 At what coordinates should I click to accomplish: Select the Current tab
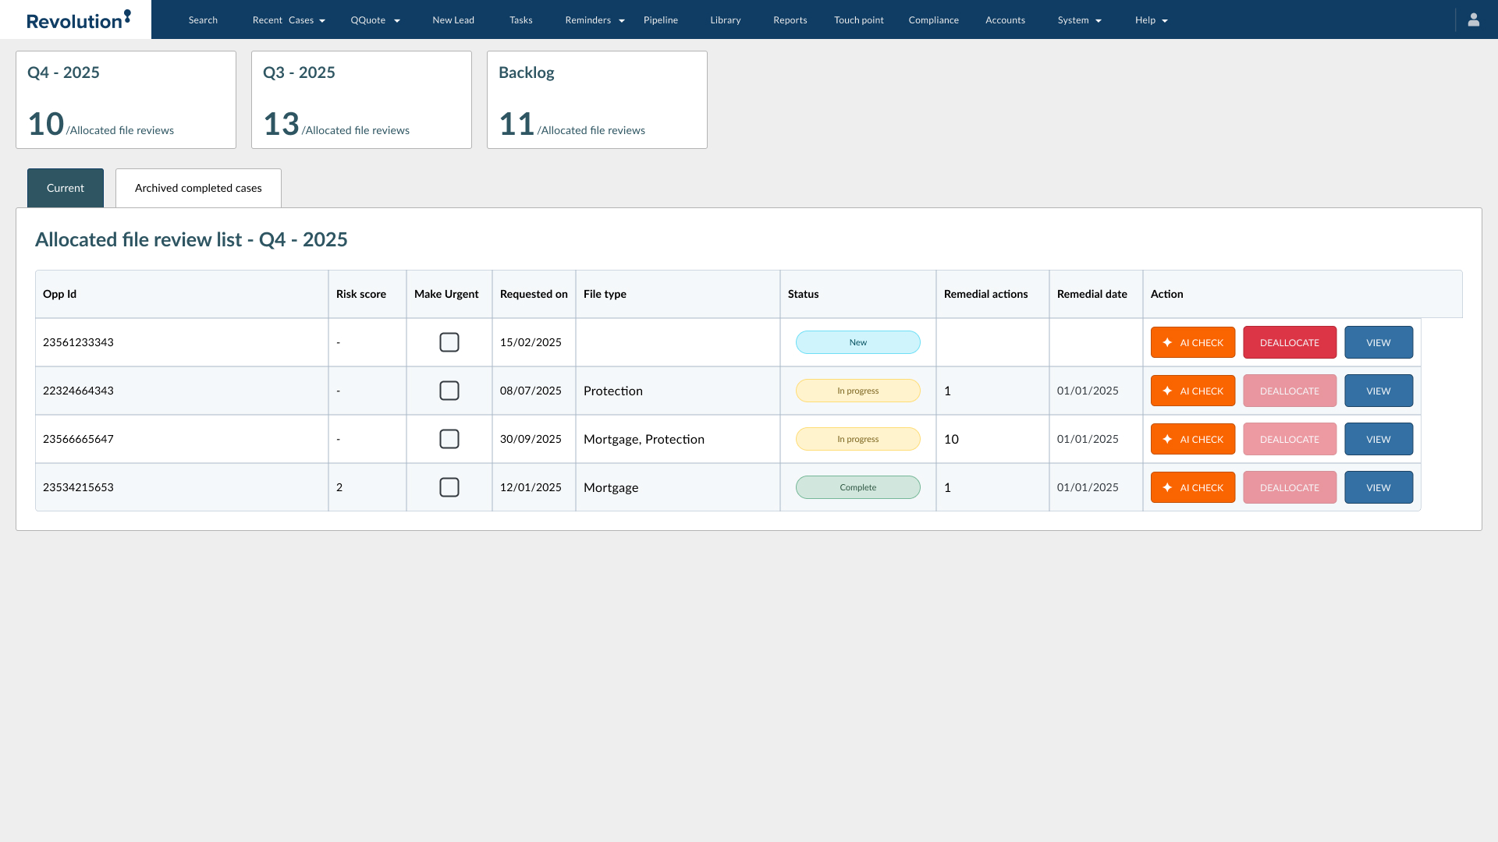coord(65,188)
